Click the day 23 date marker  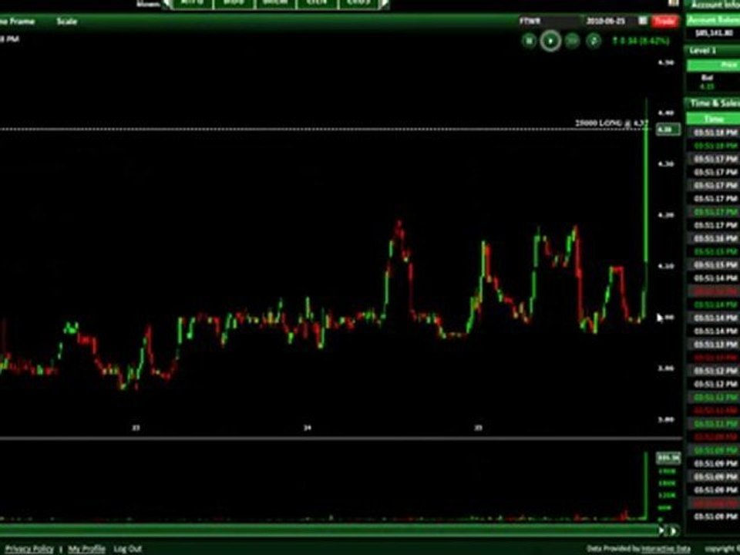[136, 428]
